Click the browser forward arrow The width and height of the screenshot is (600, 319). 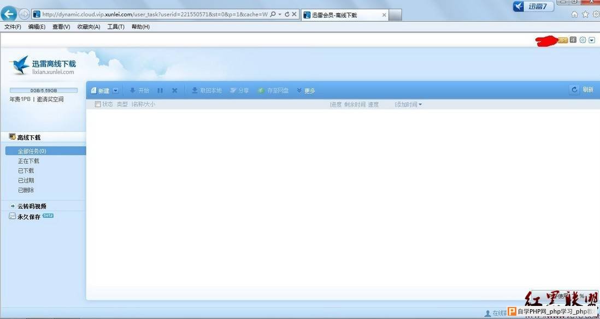click(23, 15)
